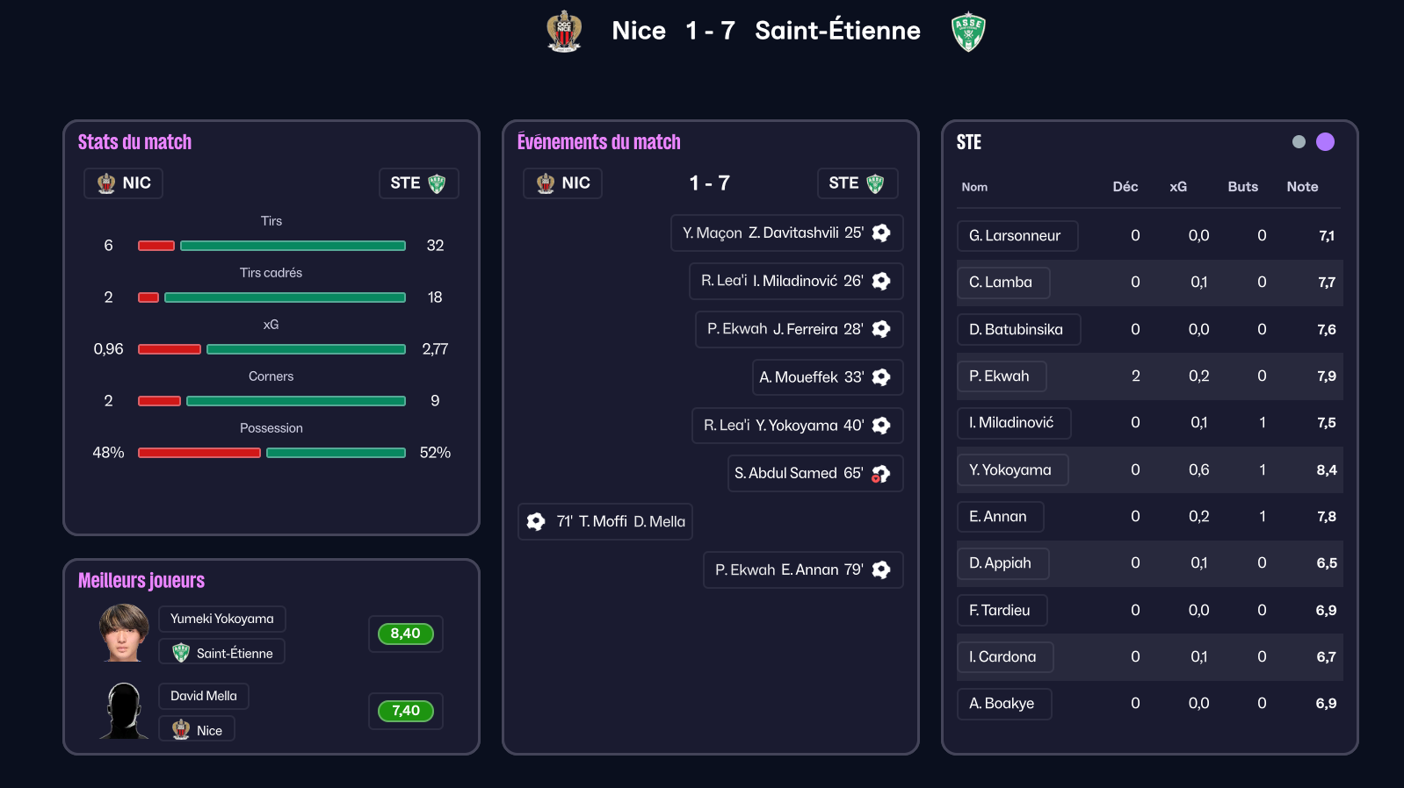
Task: Sort table by Note column header
Action: tap(1302, 187)
